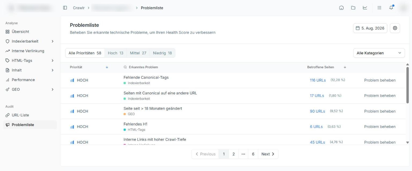The width and height of the screenshot is (412, 171).
Task: Click the HTML-Tags tag icon
Action: click(x=7, y=60)
